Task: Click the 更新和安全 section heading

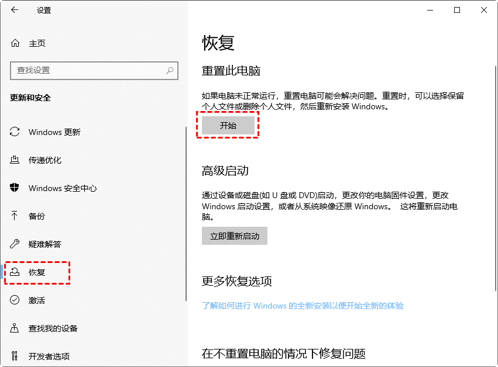Action: pyautogui.click(x=30, y=98)
